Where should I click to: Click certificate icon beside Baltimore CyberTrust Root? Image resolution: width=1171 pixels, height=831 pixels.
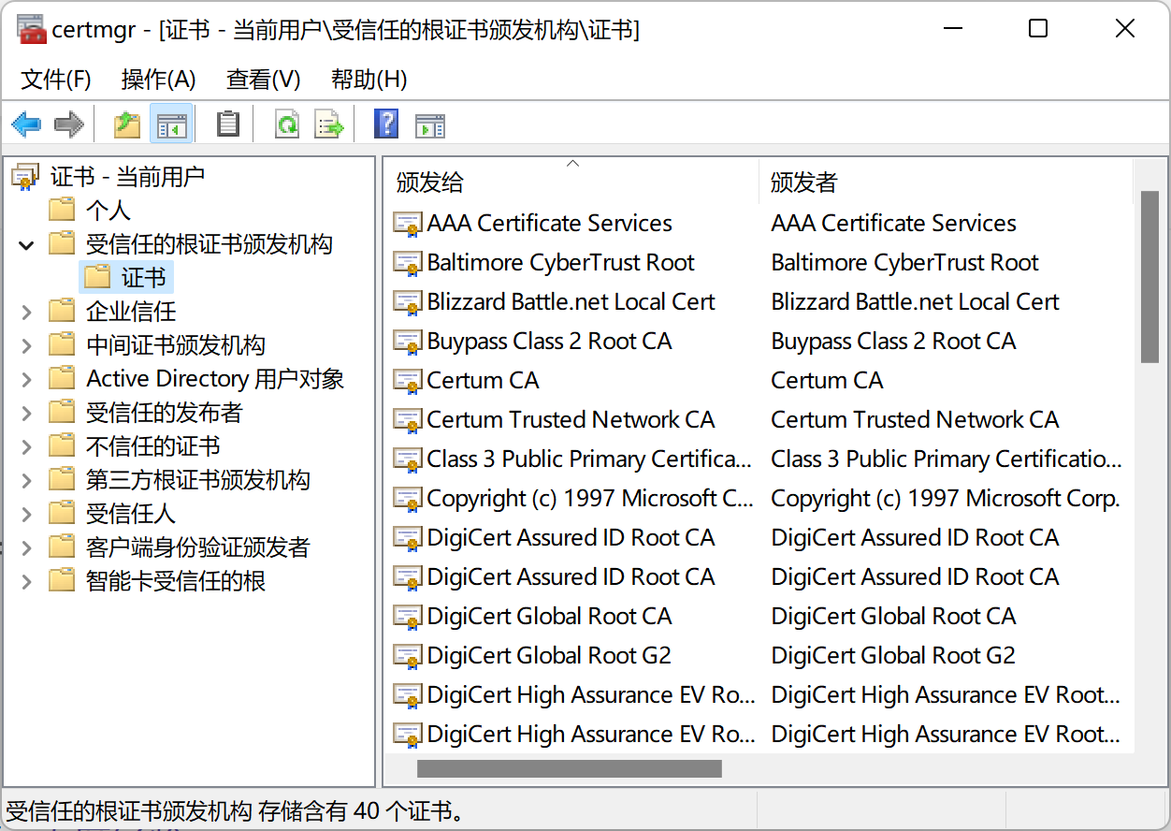(407, 263)
